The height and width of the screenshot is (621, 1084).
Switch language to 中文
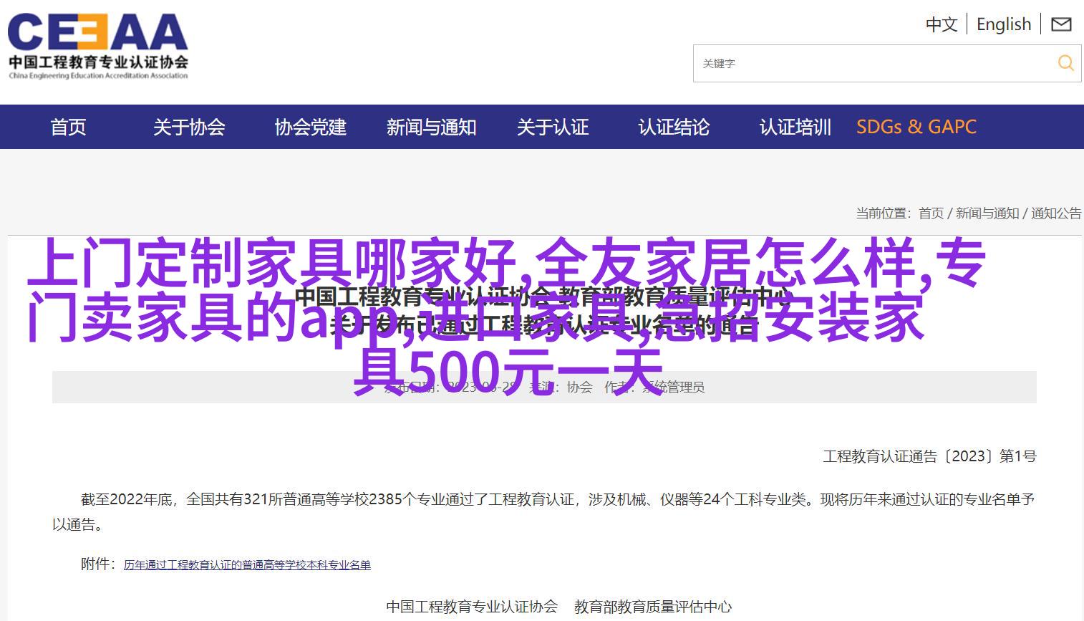pyautogui.click(x=941, y=24)
